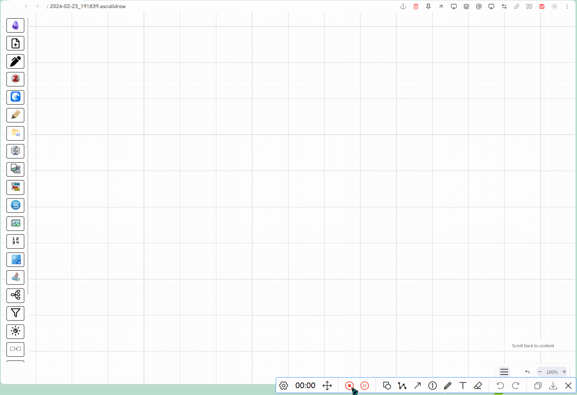577x395 pixels.
Task: Click the blue eagle app icon
Action: (x=16, y=97)
